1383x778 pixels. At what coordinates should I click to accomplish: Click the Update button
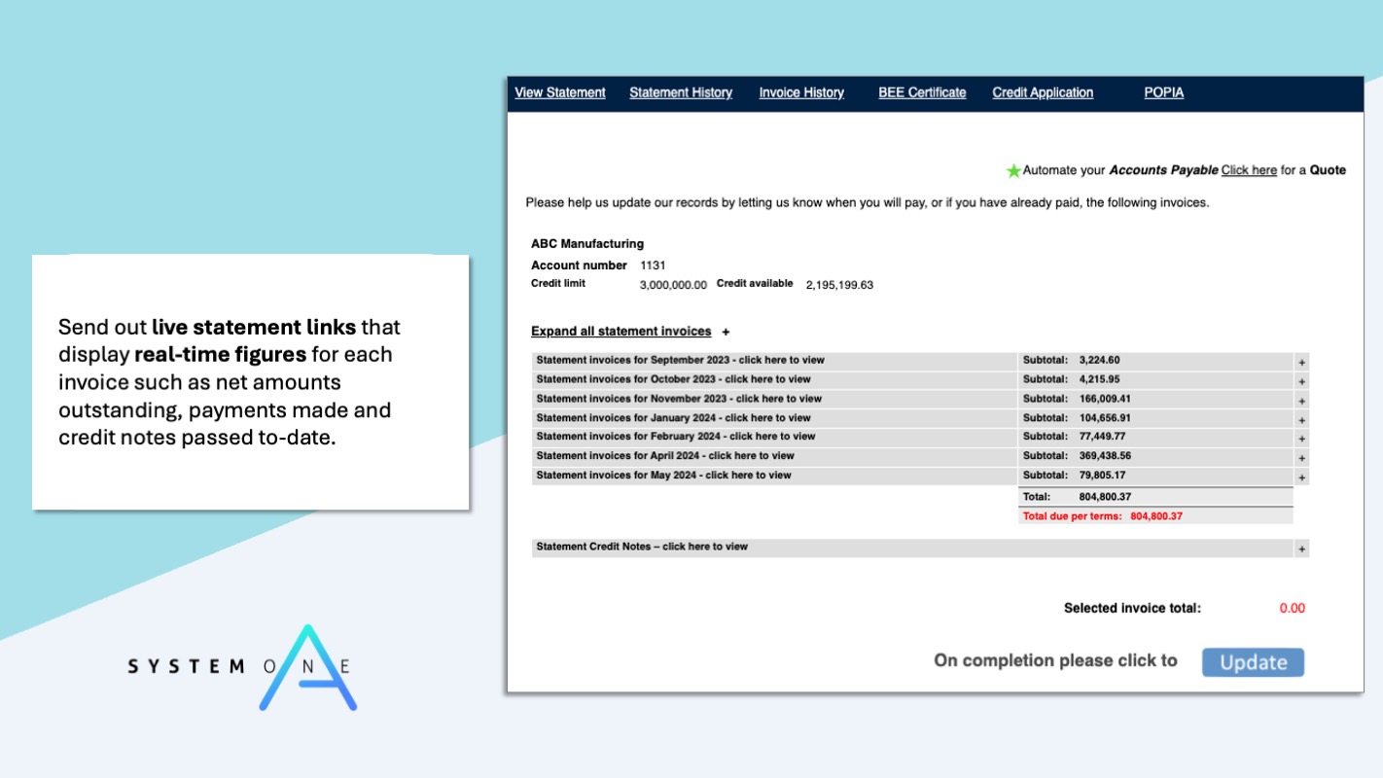point(1253,662)
